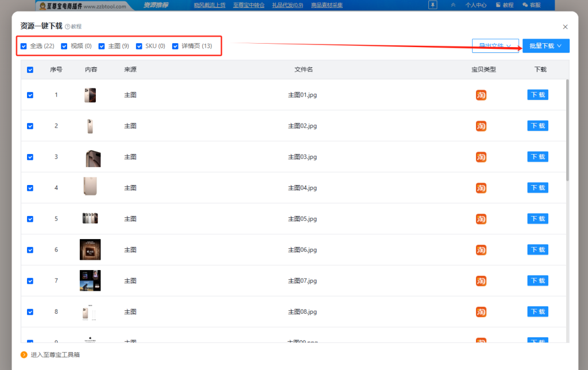Click the Taobao type icon beside 主图03.jpg
This screenshot has width=588, height=370.
point(481,156)
